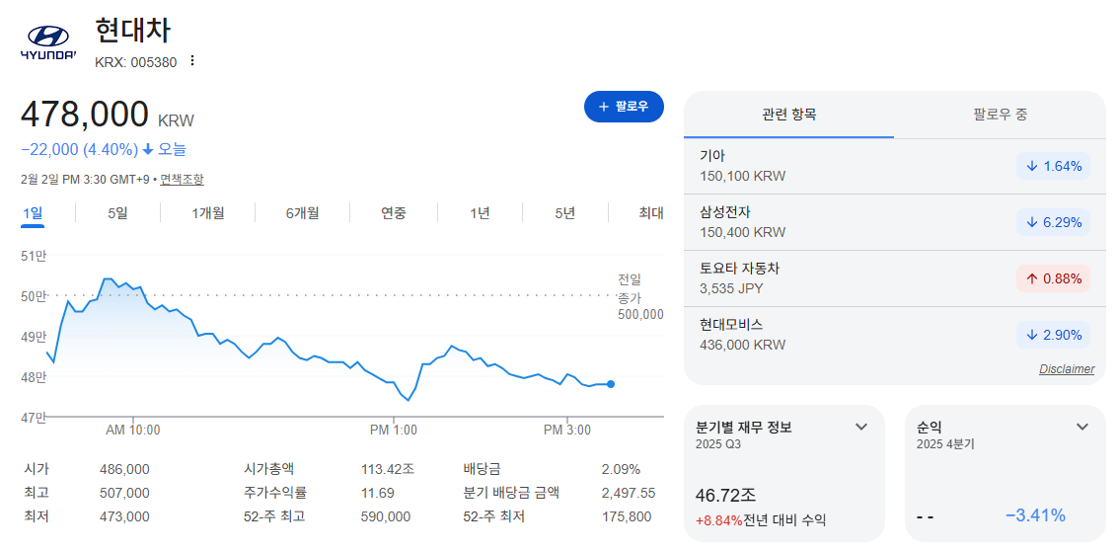Click the 478,000 price value

[x=85, y=115]
